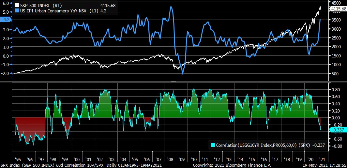Click the 6.0 label on left axis
The image size is (347, 168).
[x=6, y=3]
